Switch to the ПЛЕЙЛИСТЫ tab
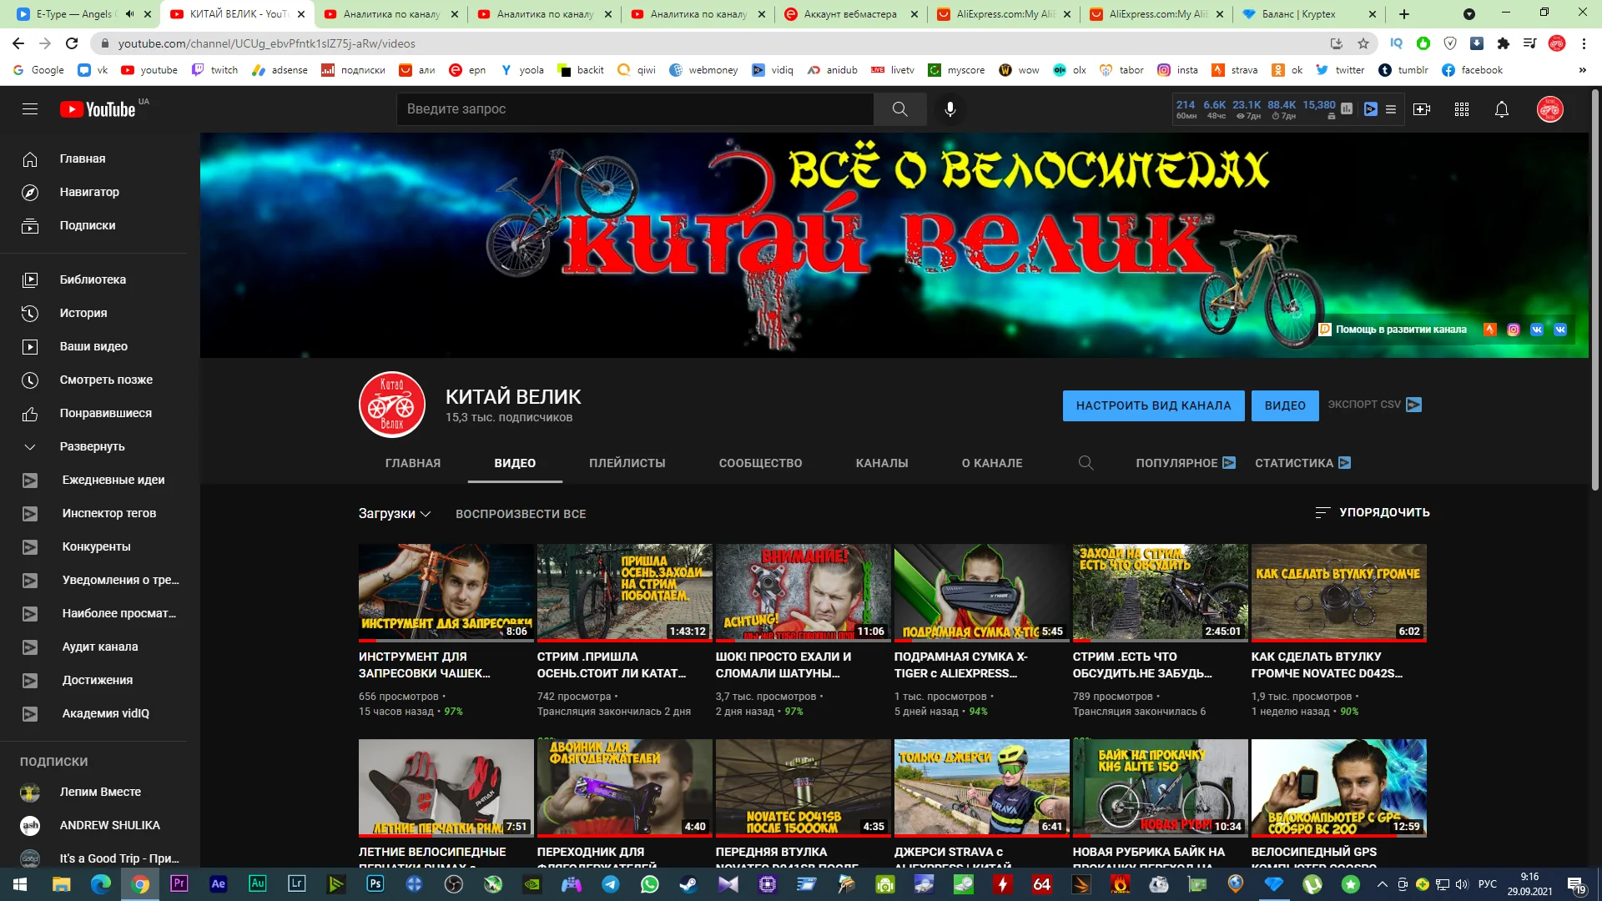 coord(627,463)
